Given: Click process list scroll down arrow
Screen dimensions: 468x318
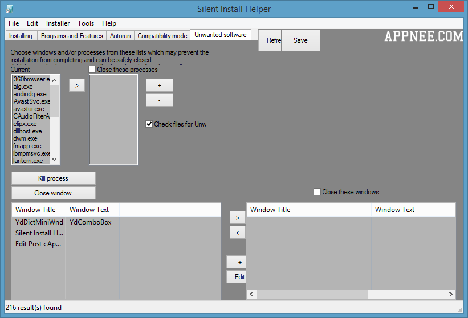Looking at the screenshot, I should coord(54,160).
